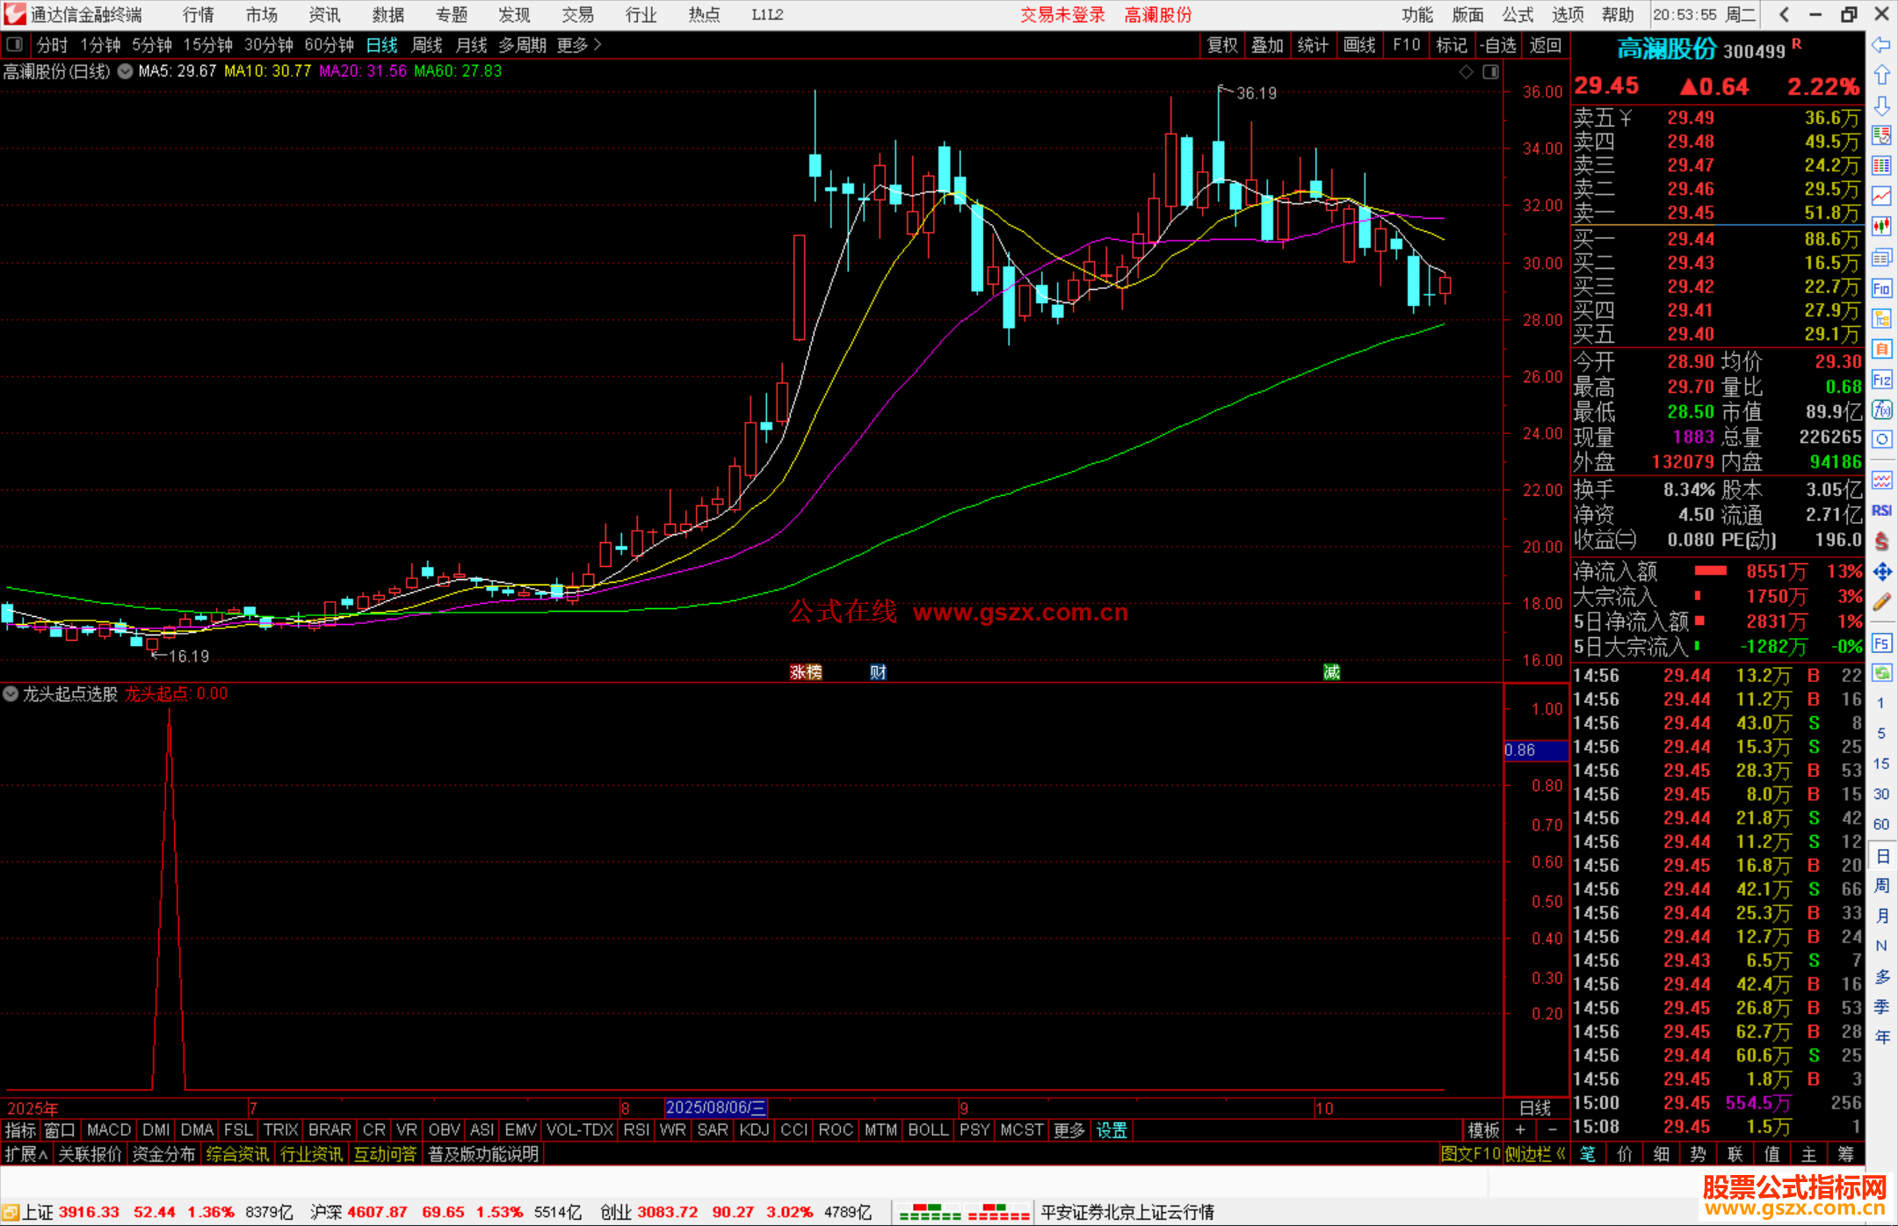Select the pencil drawing tool icon
Image resolution: width=1898 pixels, height=1226 pixels.
pos(1881,603)
